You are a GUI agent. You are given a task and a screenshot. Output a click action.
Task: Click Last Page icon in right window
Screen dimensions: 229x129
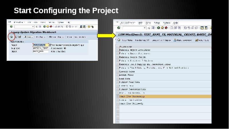pyautogui.click(x=197, y=28)
